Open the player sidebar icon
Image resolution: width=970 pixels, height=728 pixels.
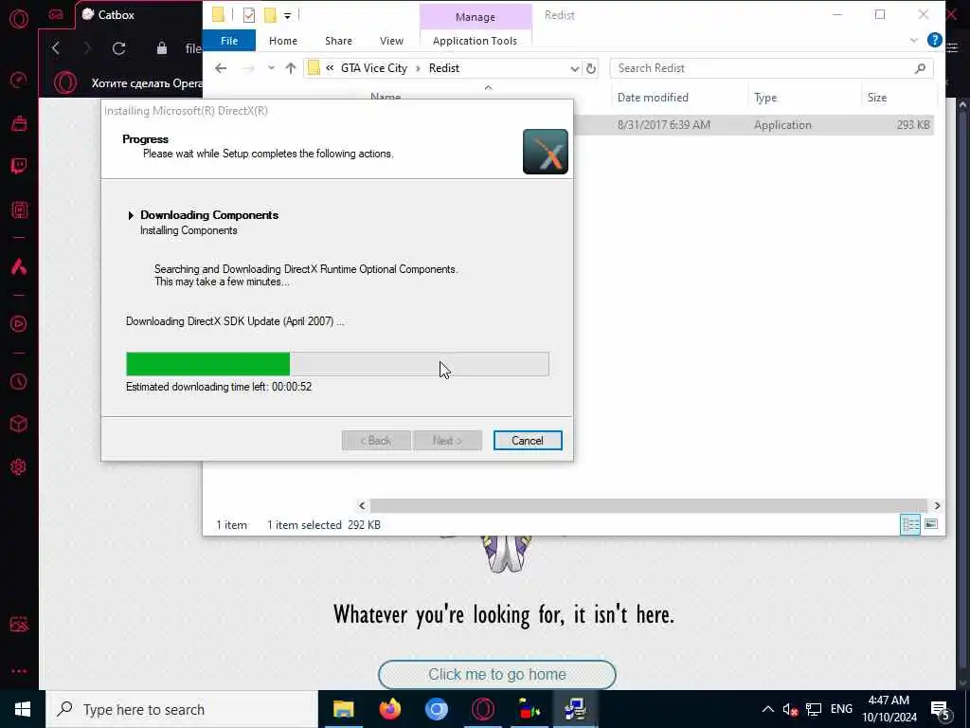click(19, 324)
